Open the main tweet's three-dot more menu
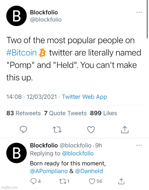This screenshot has height=190, width=149. coord(139,12)
